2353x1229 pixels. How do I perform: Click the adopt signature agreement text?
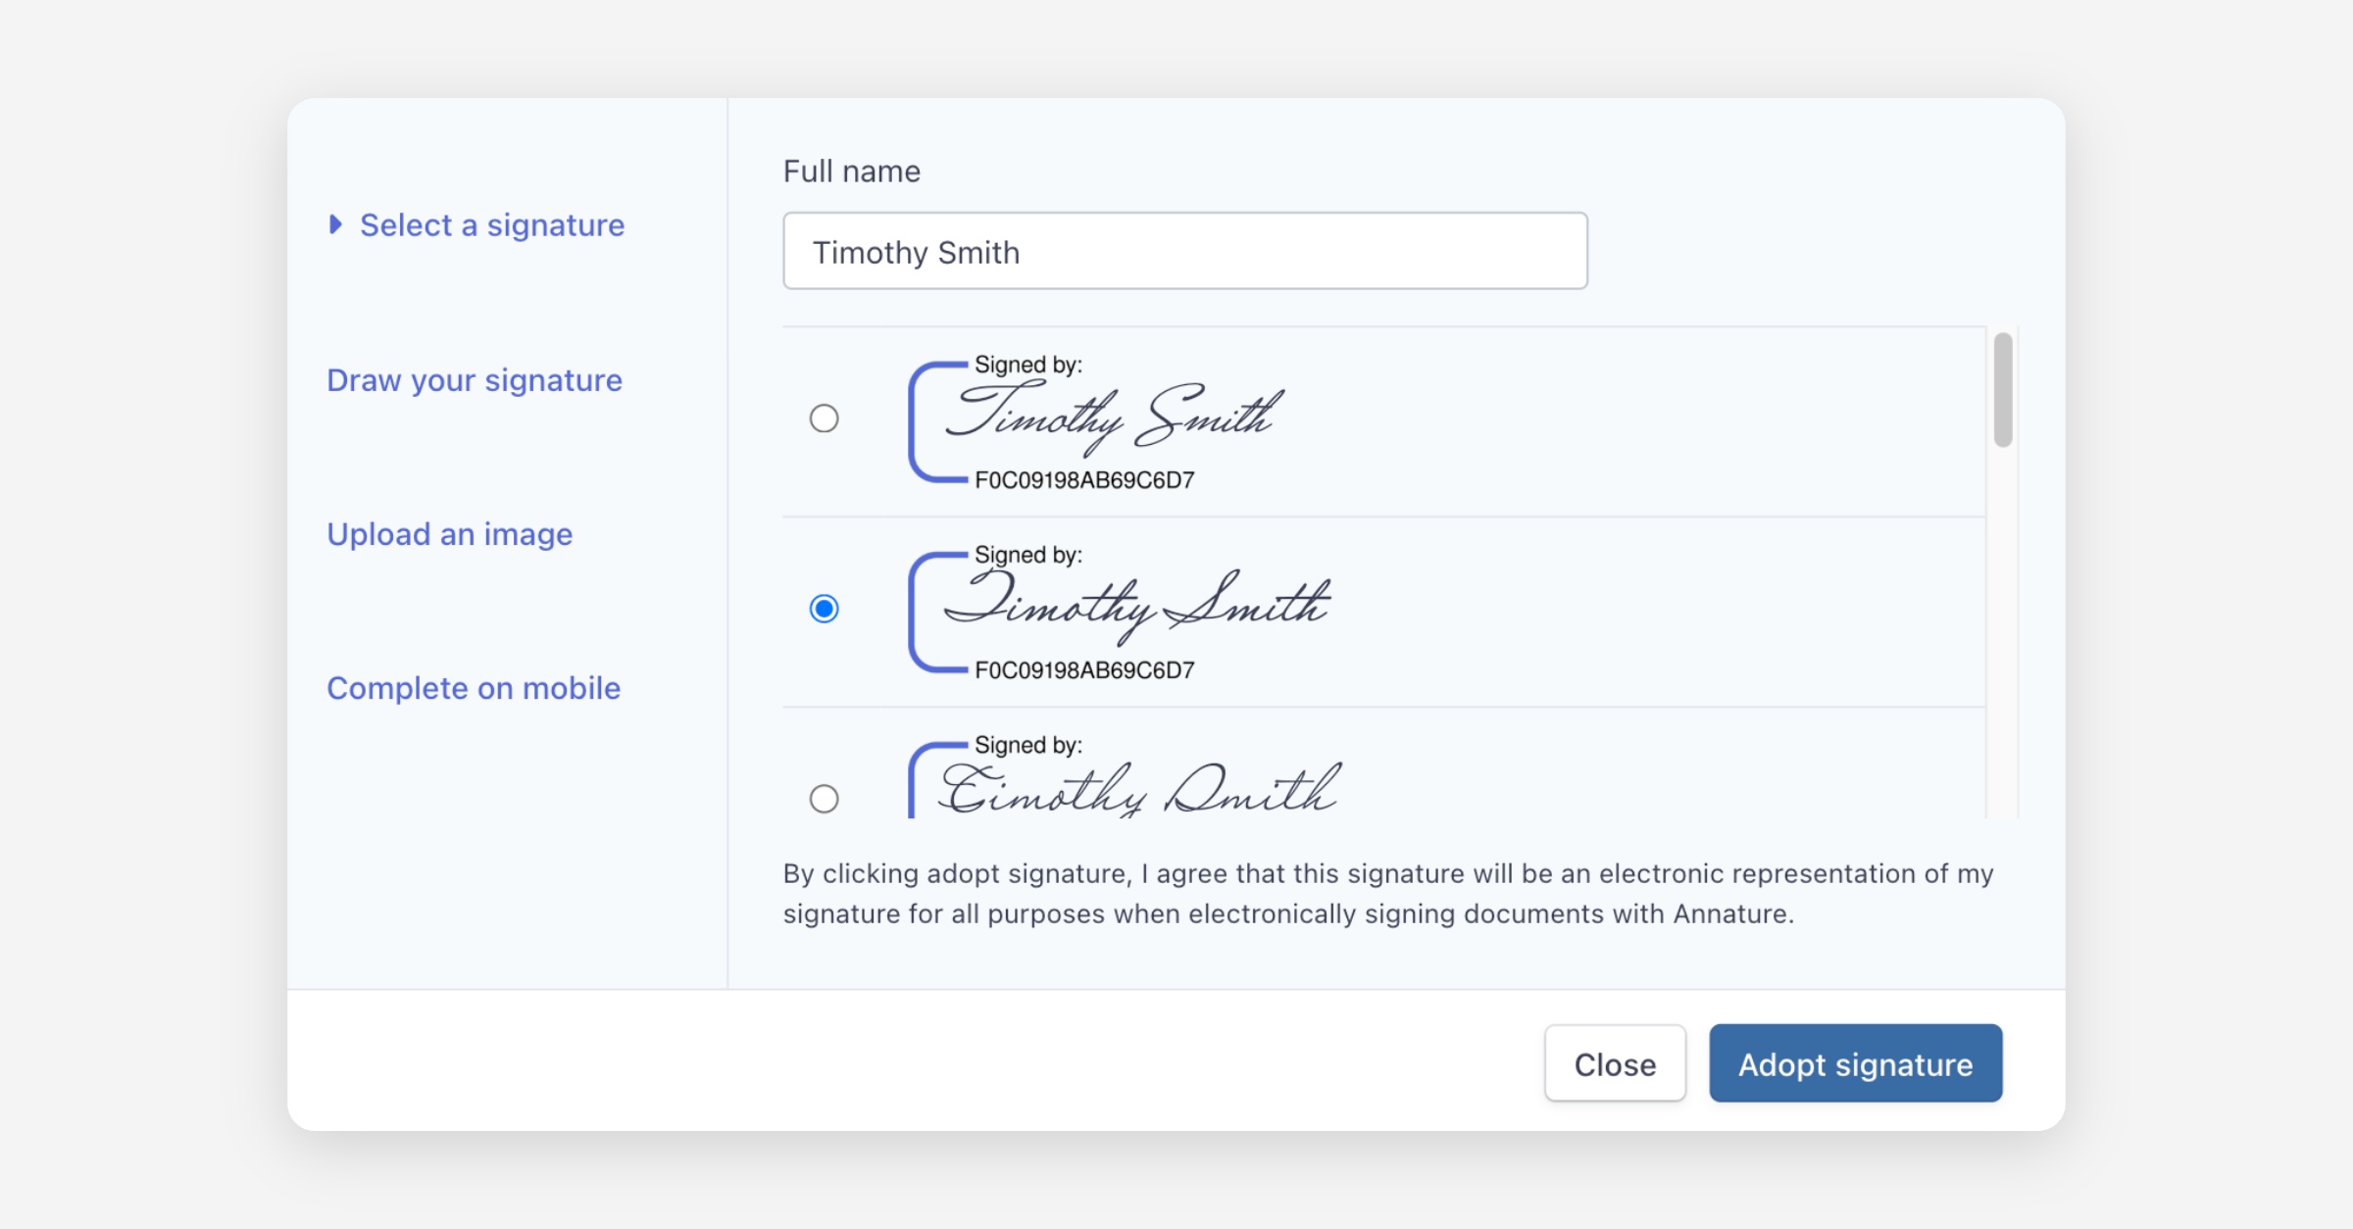tap(1386, 893)
